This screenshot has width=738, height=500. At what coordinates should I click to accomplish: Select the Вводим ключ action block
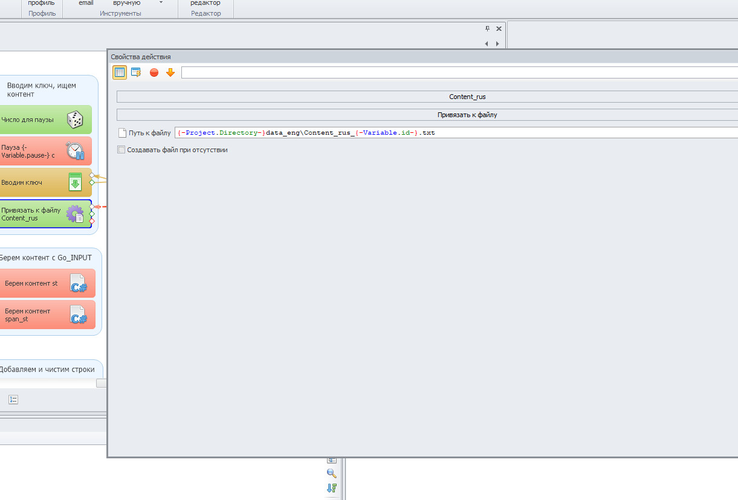pyautogui.click(x=45, y=182)
